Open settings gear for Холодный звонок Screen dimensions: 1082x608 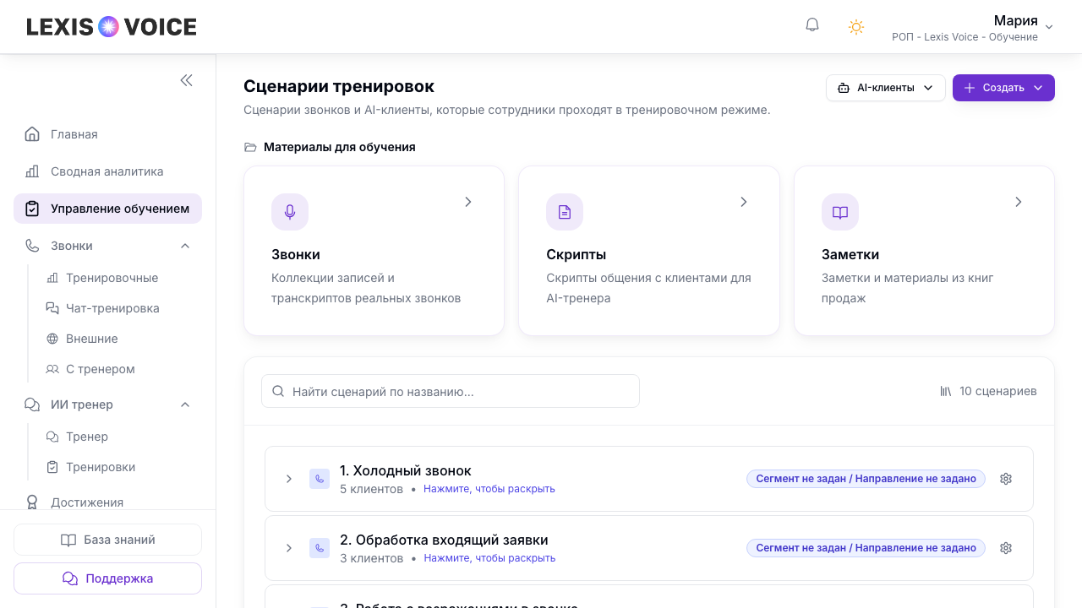pos(1006,479)
